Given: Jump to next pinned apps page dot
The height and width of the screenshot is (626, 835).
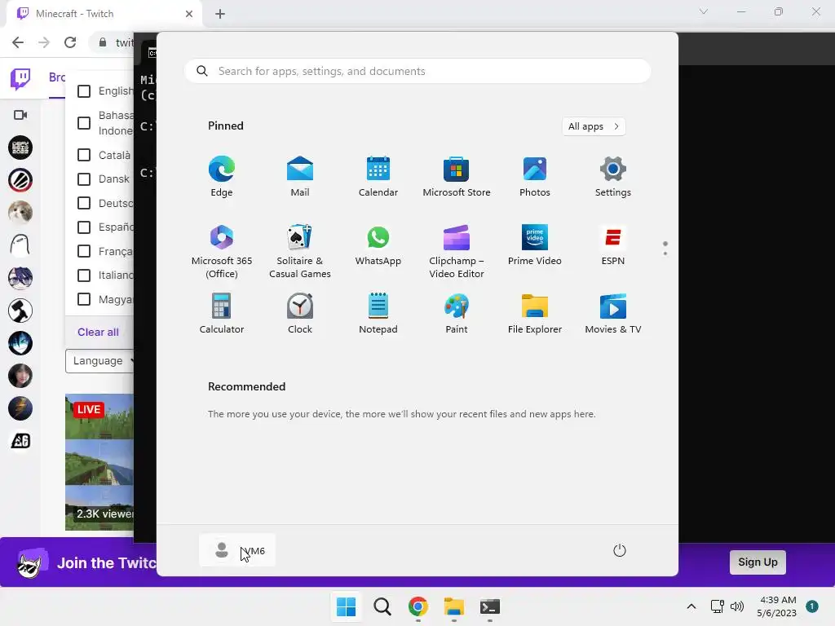Looking at the screenshot, I should click(665, 253).
